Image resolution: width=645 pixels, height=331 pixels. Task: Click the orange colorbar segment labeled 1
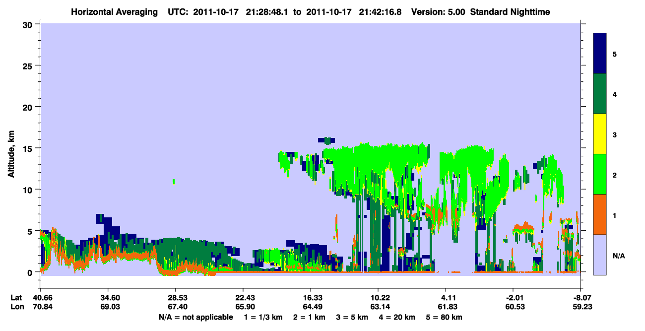[x=600, y=214]
